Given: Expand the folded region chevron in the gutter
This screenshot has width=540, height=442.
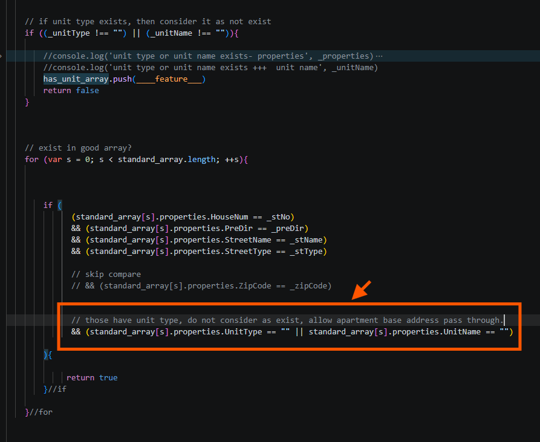Looking at the screenshot, I should coord(1,56).
